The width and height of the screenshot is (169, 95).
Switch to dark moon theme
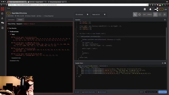click(135, 15)
